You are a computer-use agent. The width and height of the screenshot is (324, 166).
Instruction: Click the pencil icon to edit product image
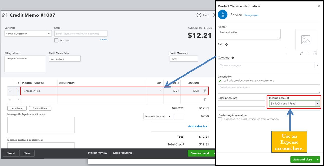(302, 53)
